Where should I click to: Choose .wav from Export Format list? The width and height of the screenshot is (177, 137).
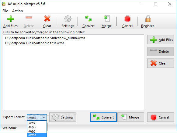37,123
